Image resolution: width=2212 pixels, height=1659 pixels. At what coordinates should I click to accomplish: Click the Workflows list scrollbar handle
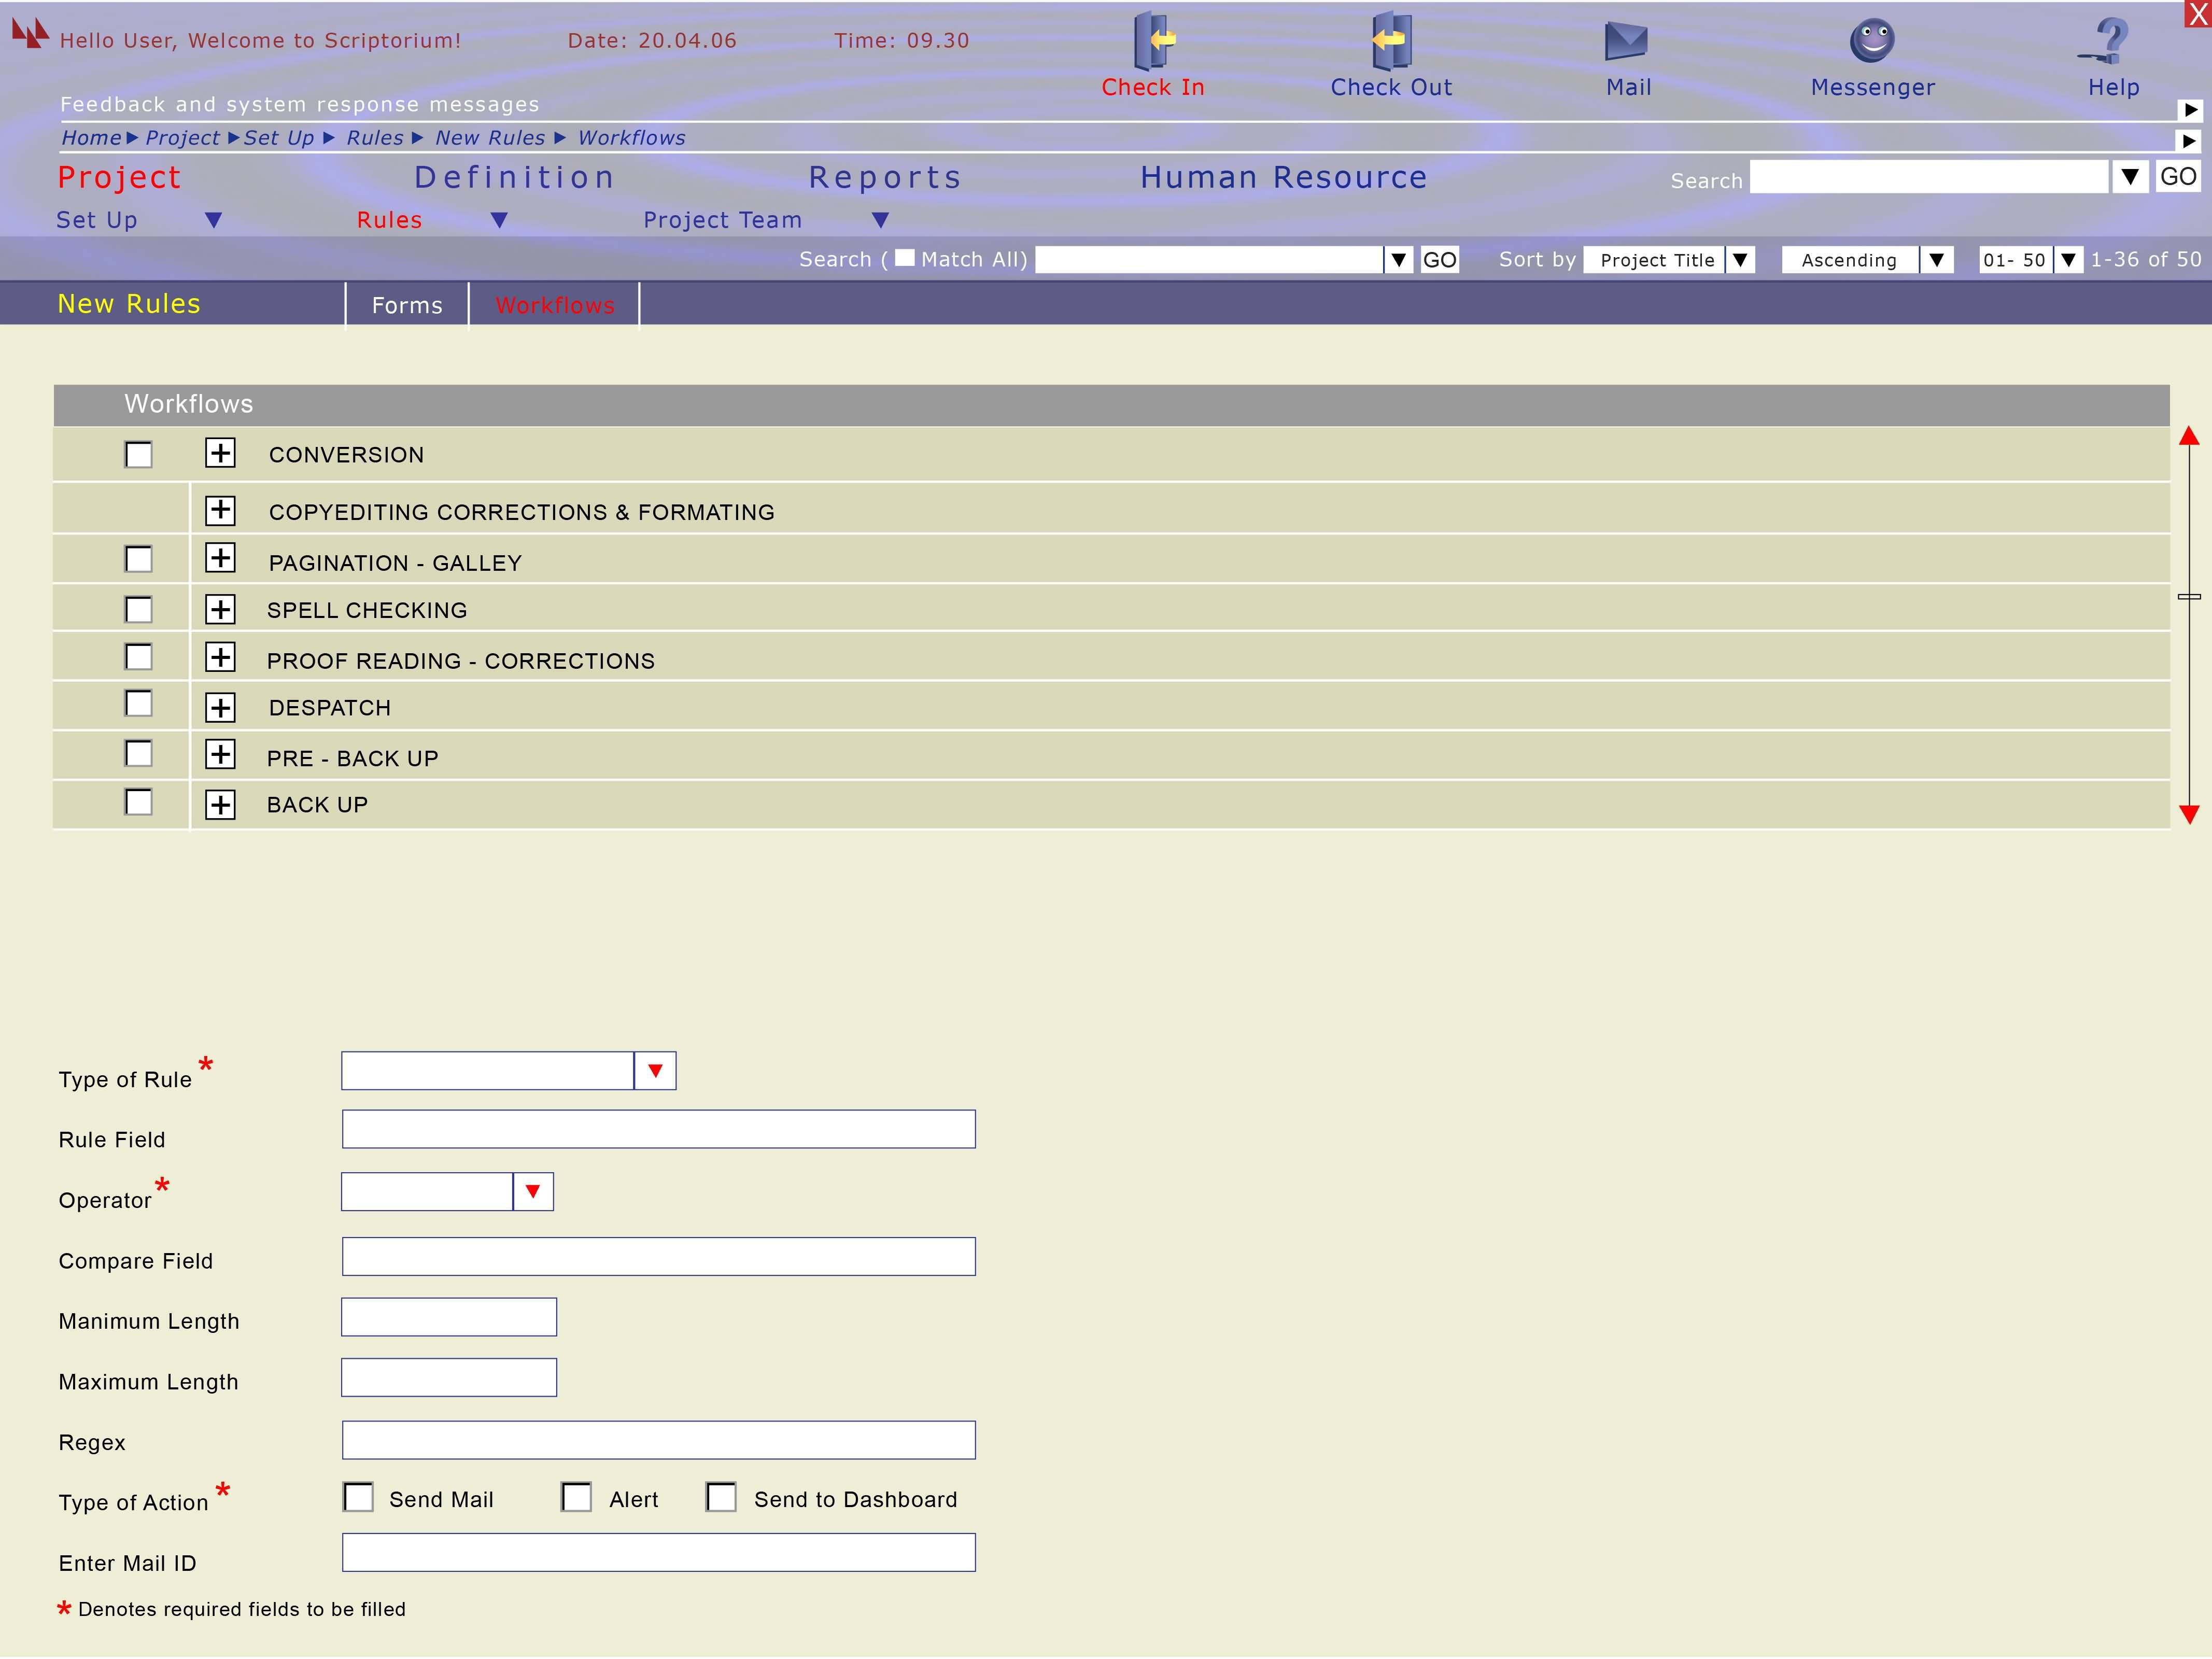[2189, 596]
